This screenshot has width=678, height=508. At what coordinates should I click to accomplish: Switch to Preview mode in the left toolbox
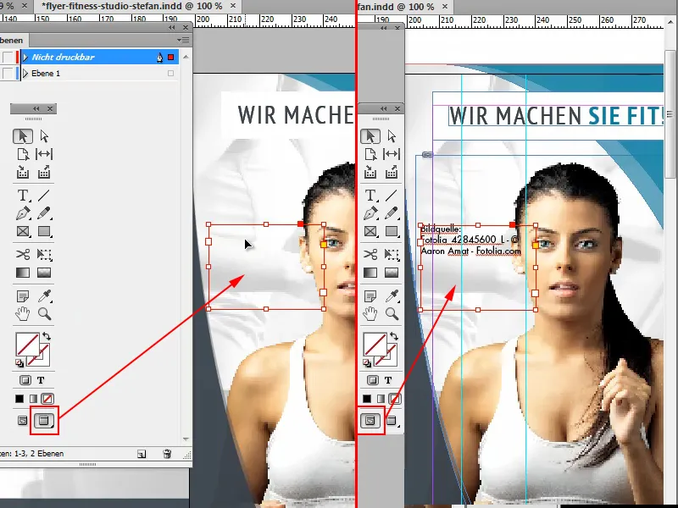tap(44, 420)
